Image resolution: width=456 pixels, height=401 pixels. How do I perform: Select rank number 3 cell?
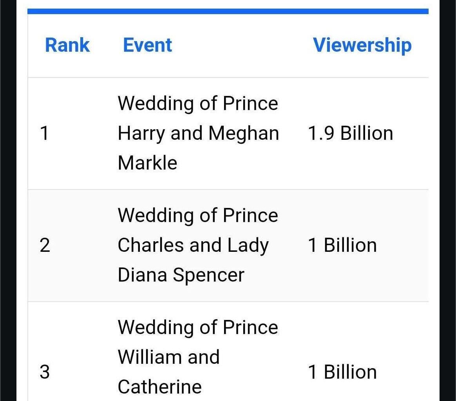click(x=45, y=372)
